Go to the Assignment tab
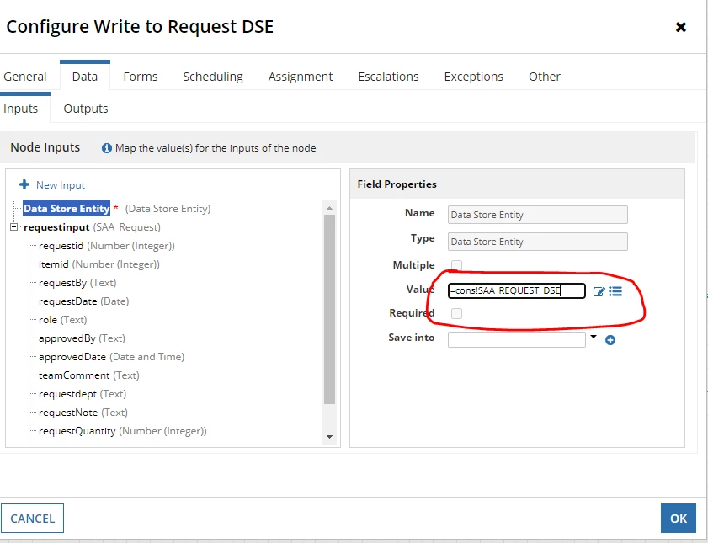The image size is (708, 543). point(301,77)
